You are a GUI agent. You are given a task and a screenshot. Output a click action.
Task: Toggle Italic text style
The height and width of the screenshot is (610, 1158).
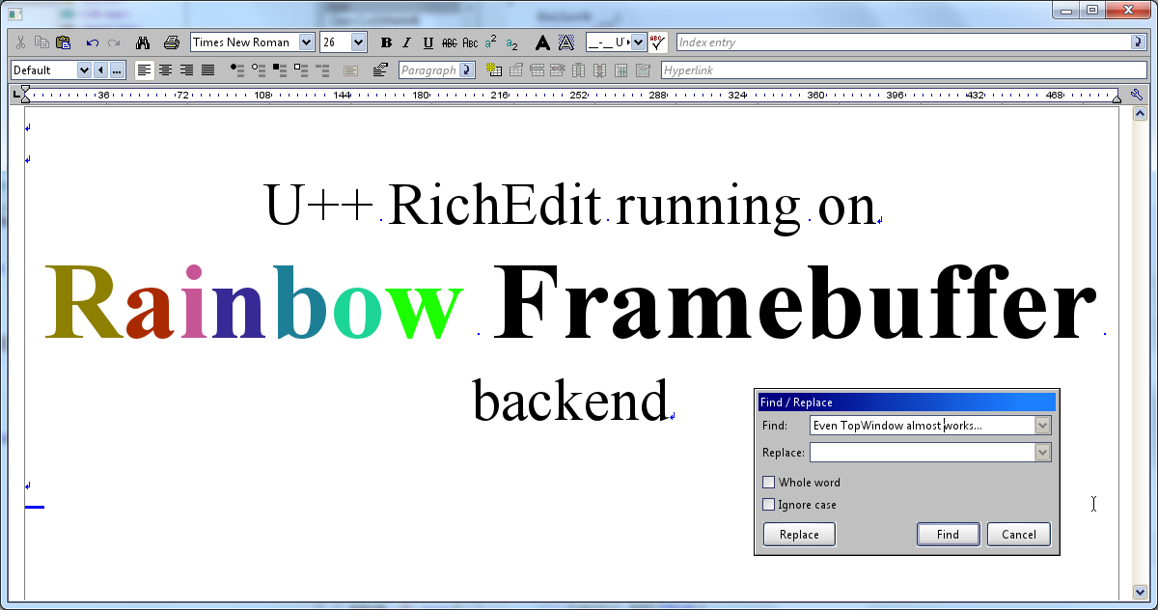[x=406, y=42]
